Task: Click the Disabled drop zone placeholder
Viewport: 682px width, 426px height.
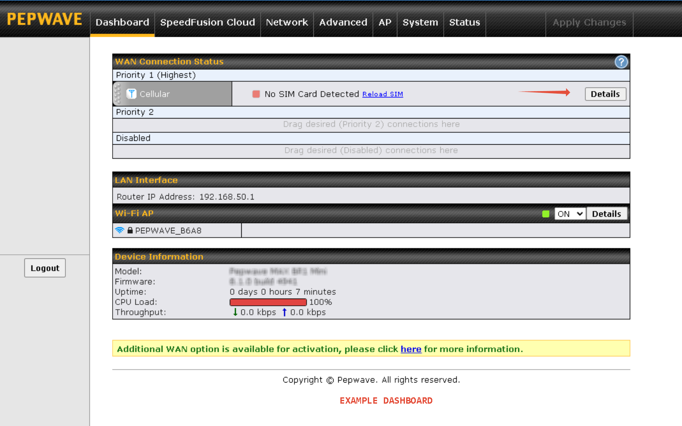Action: coord(371,151)
